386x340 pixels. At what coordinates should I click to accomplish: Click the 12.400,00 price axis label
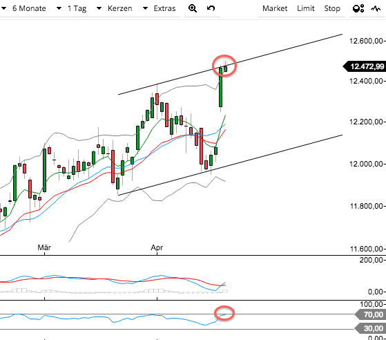[366, 81]
